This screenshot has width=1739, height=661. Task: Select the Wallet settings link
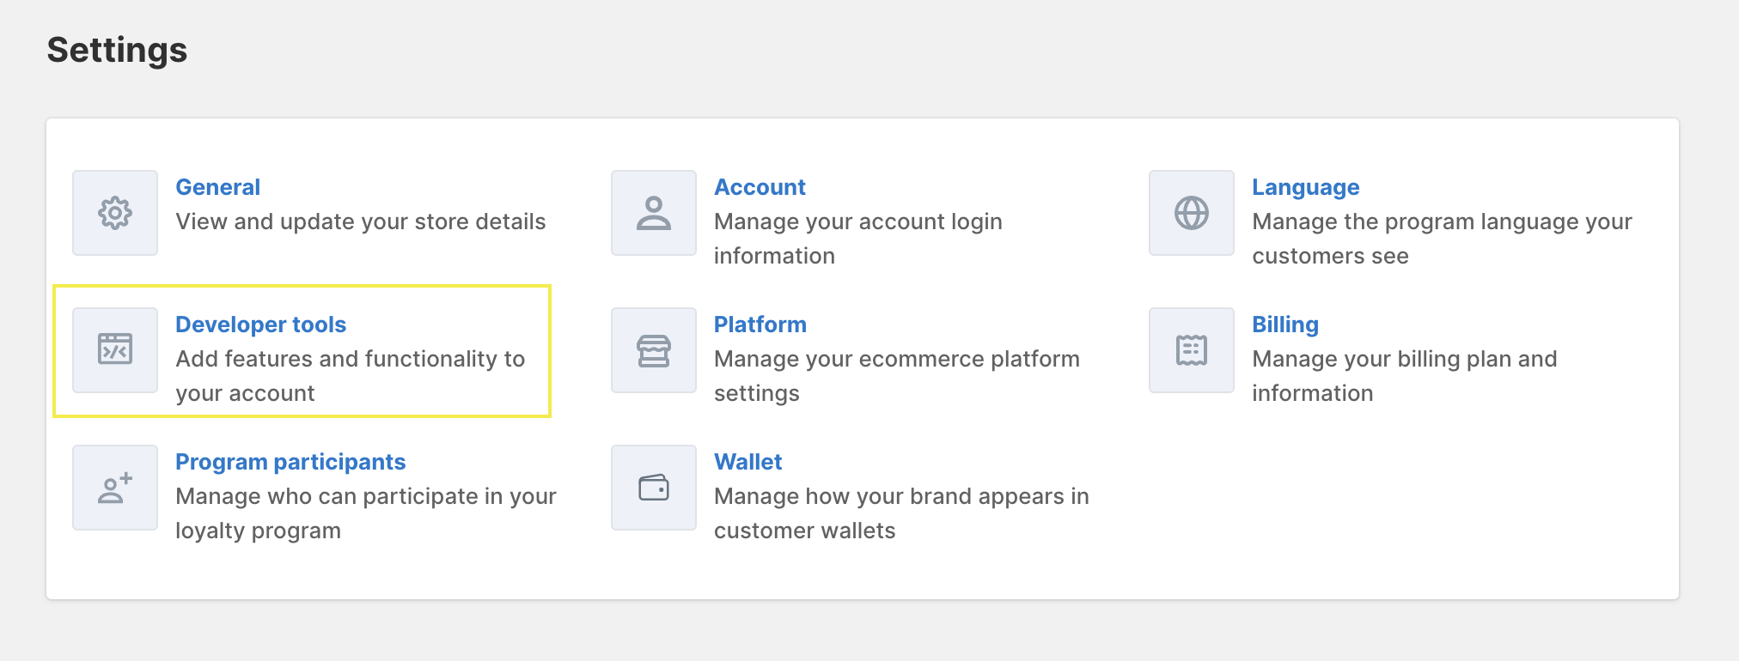click(747, 462)
